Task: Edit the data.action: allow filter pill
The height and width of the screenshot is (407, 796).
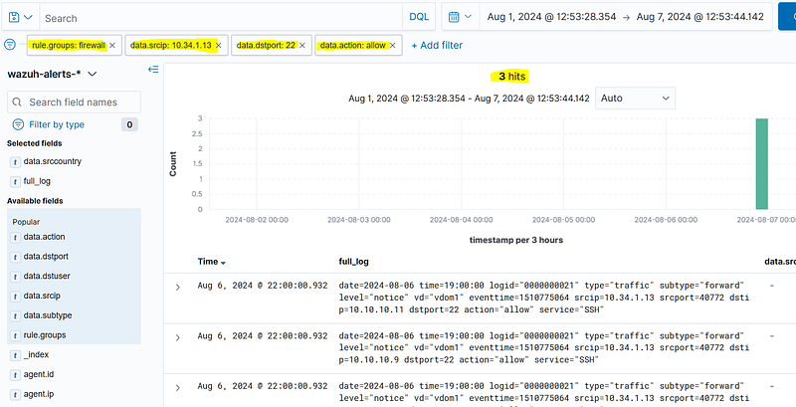Action: (x=353, y=45)
